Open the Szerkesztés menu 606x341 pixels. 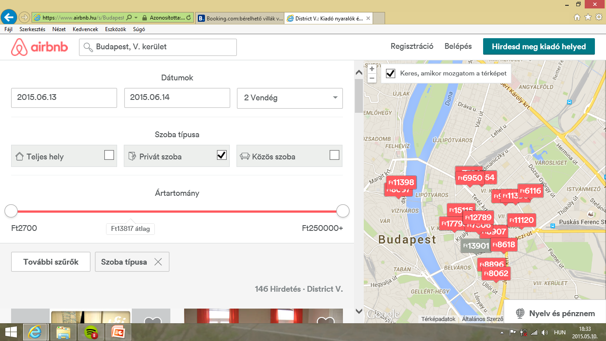(x=32, y=29)
